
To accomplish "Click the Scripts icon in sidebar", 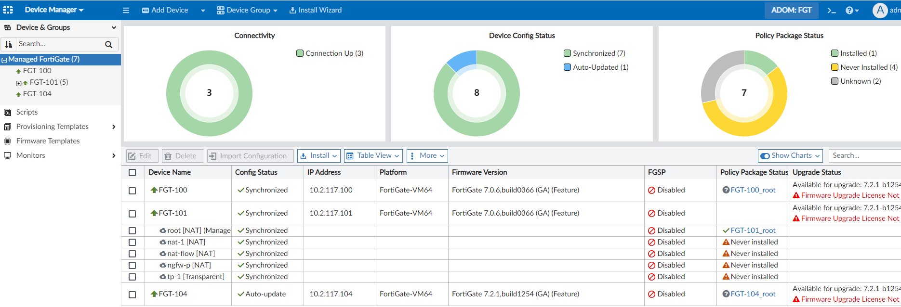I will 7,112.
